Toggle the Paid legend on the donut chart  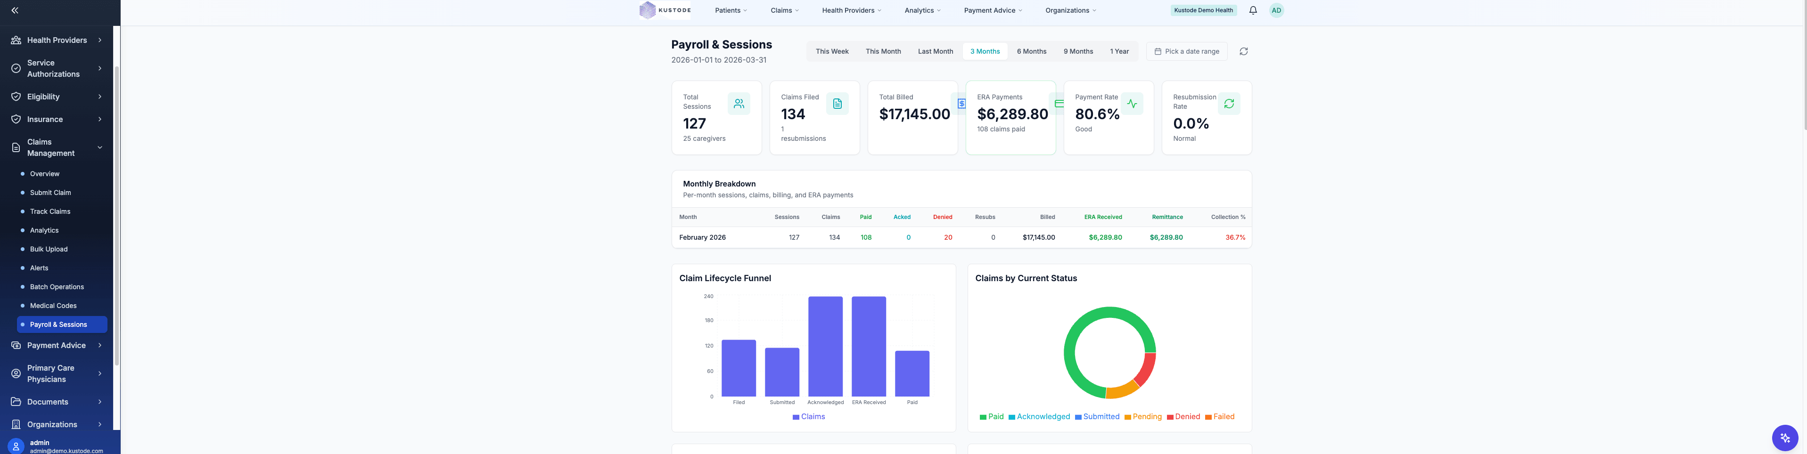(992, 416)
